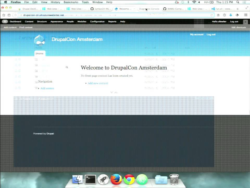Open the Notification Center icon

244,2
